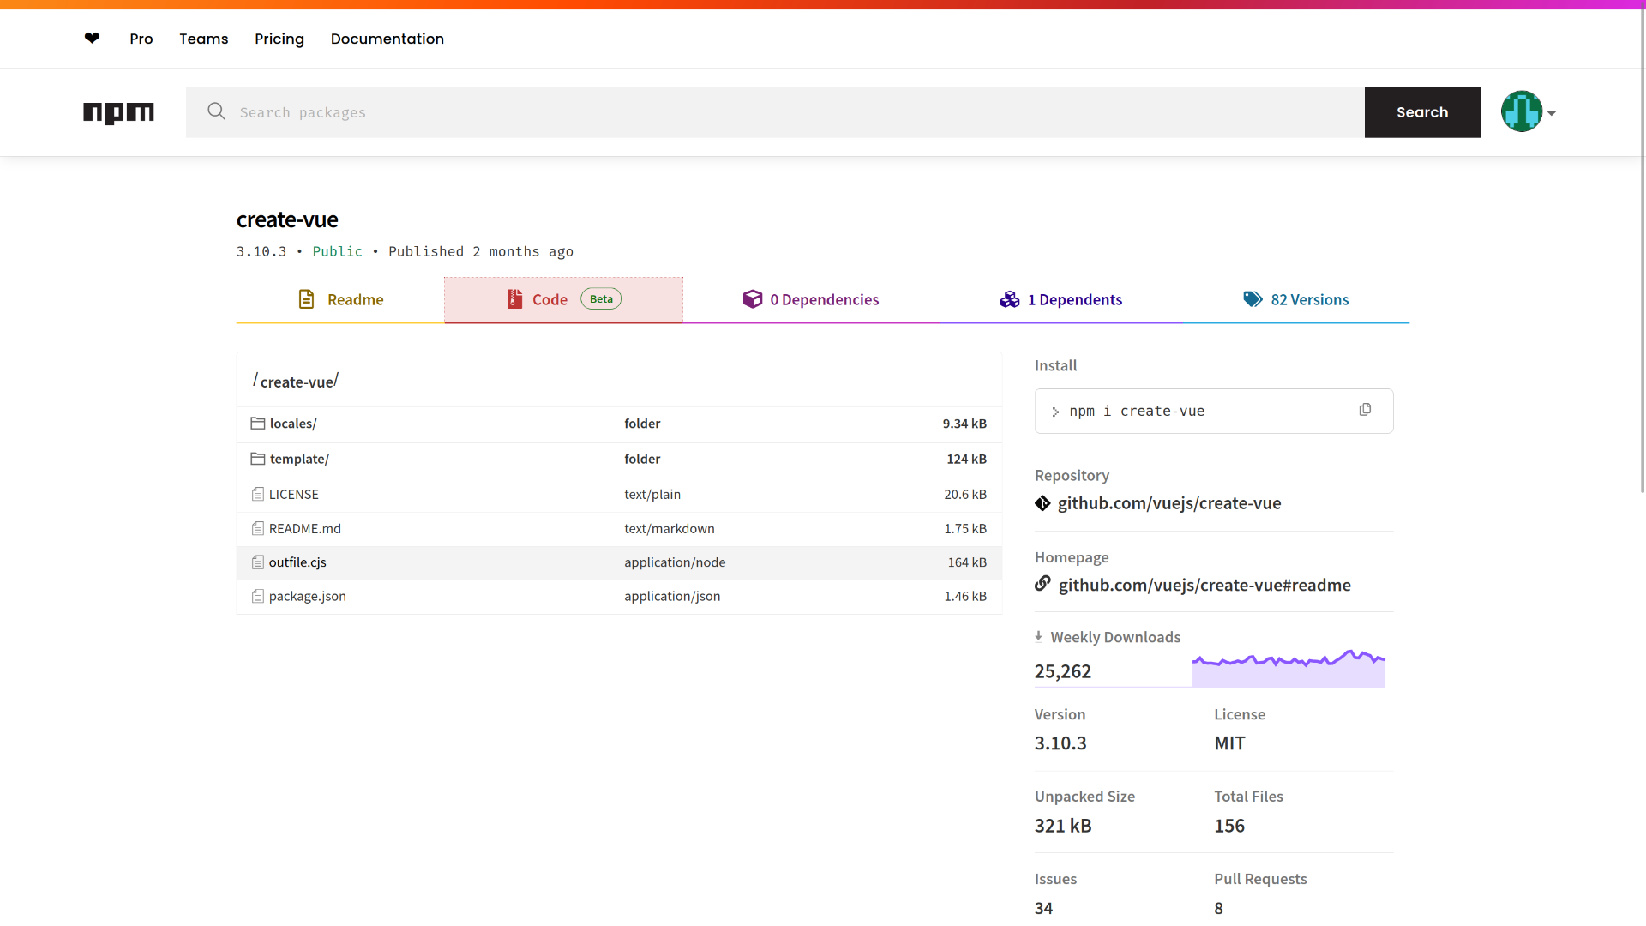Click the GitHub icon next to the repository link

click(x=1042, y=503)
